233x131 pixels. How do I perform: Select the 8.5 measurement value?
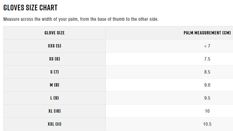207,72
